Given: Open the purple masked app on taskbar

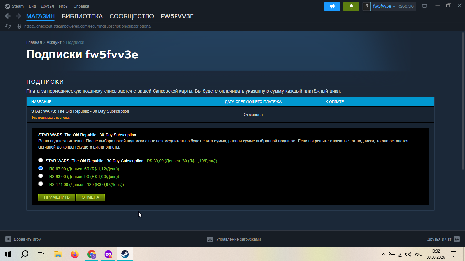Looking at the screenshot, I should tap(108, 254).
